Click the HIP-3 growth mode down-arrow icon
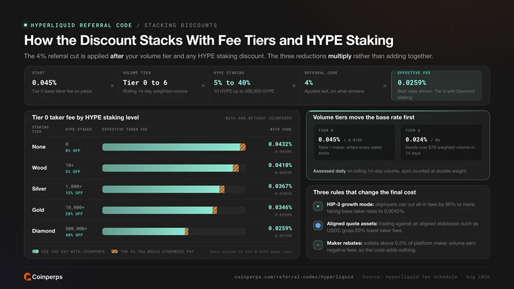Viewport: 514px width, 289px height. 318,207
